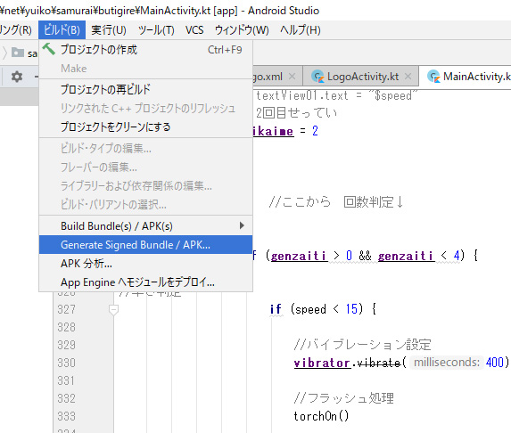The image size is (511, 433).
Task: Select プロジェクトの再ビルド entry
Action: coord(145,89)
